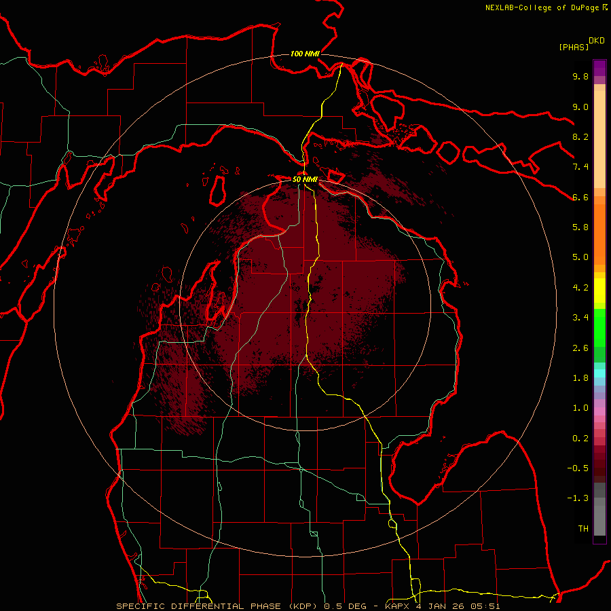The image size is (611, 611).
Task: Select the 7.4 scale label
Action: [x=580, y=167]
